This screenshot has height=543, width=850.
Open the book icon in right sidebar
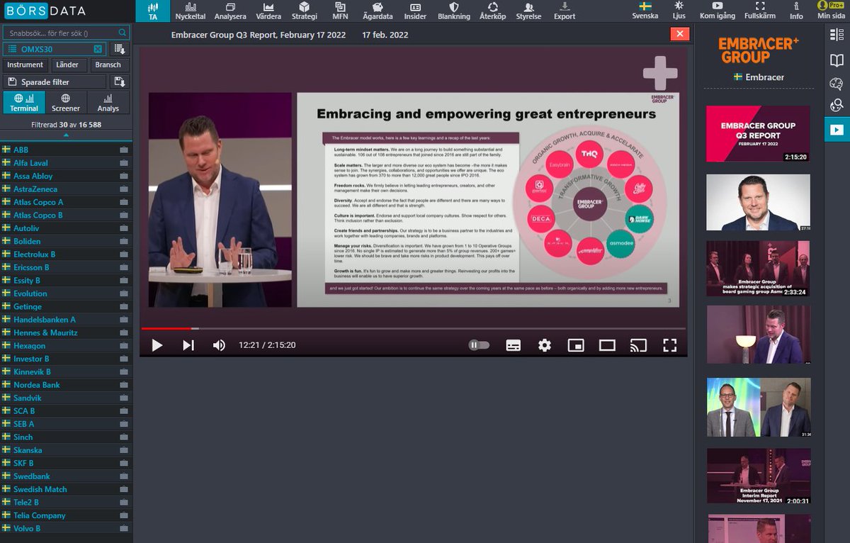coord(837,61)
